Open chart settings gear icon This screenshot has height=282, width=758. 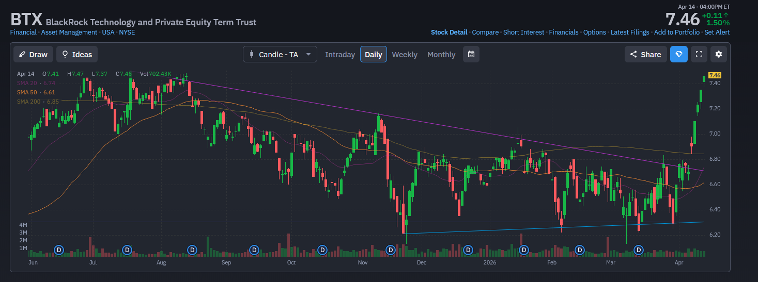pos(719,54)
